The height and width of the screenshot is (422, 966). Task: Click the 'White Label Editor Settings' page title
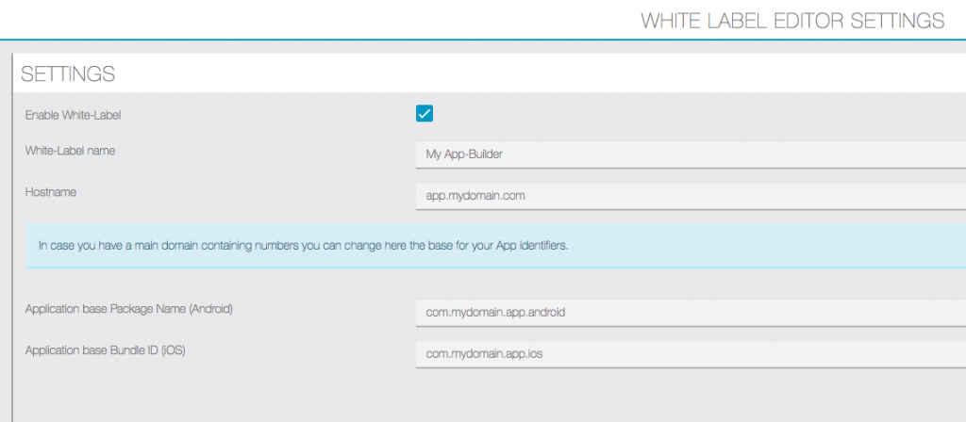[x=792, y=21]
